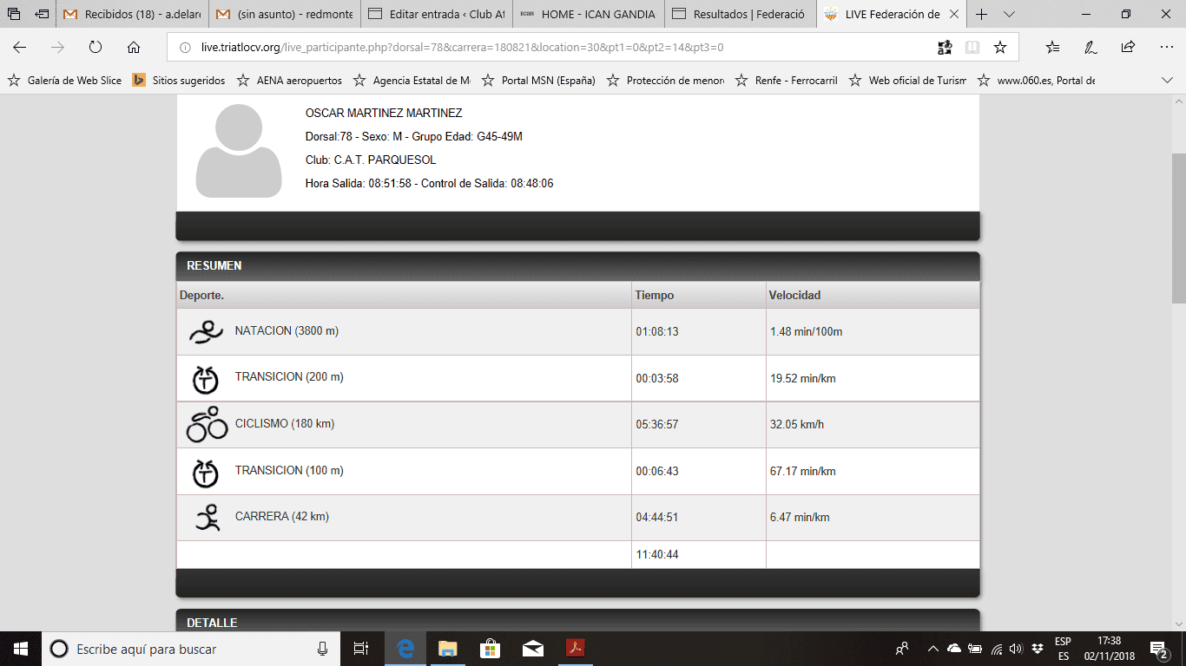Click the first TRANSICION (200 m) icon
This screenshot has width=1186, height=666.
coord(206,379)
